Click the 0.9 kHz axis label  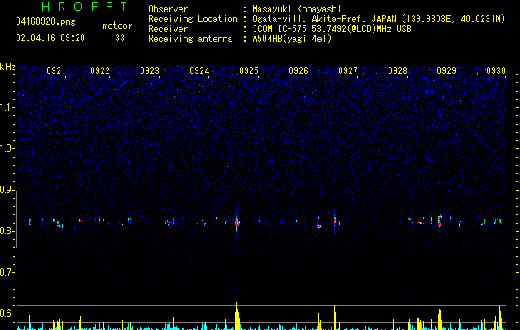pyautogui.click(x=7, y=190)
